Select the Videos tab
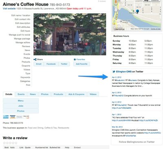Viewport: 167px width, 149px height. (x=93, y=94)
